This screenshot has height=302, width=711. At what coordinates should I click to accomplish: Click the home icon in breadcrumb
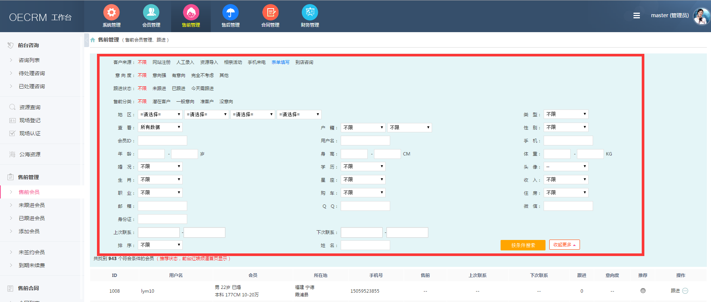point(92,40)
